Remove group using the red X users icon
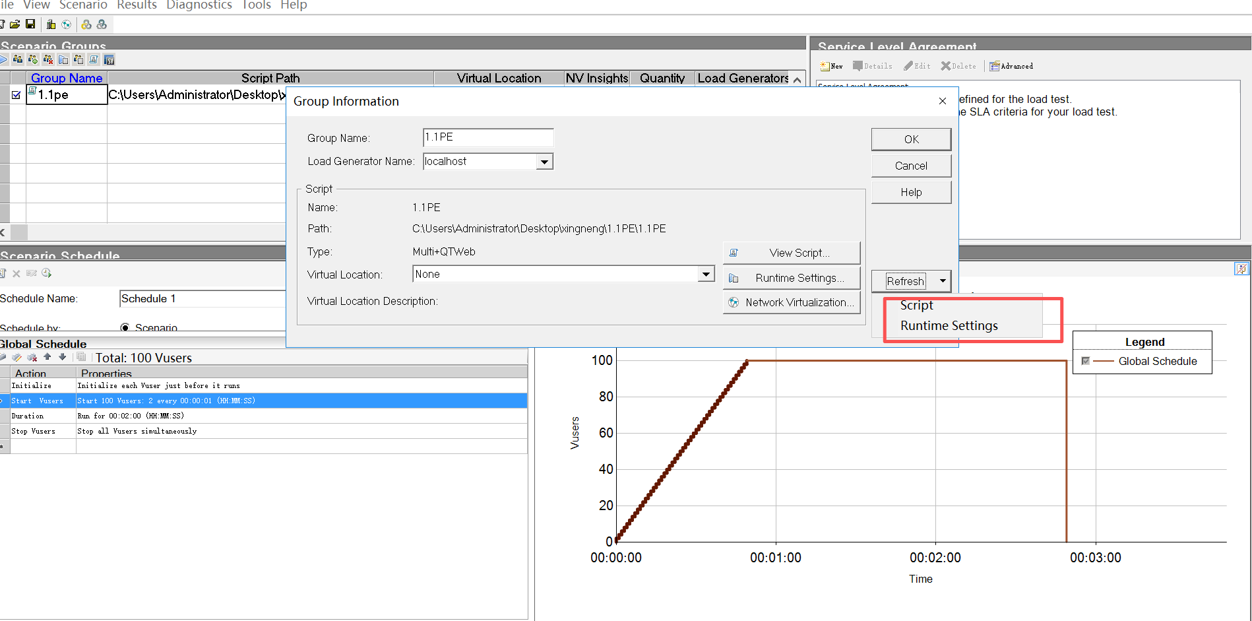The height and width of the screenshot is (621, 1252). (48, 59)
